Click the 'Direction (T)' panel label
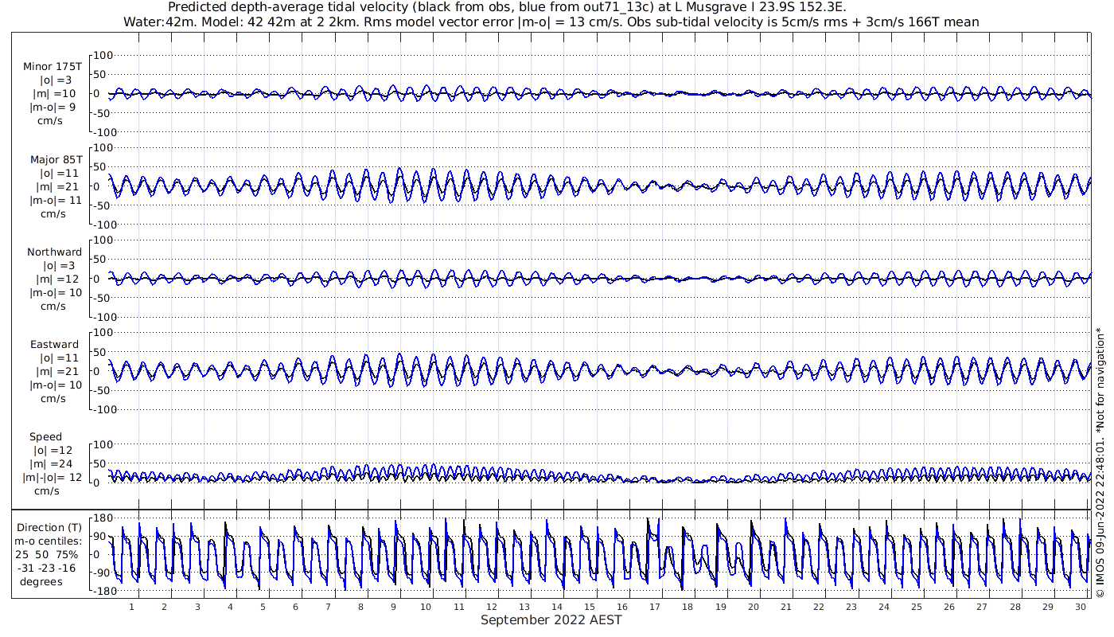The width and height of the screenshot is (1114, 637). tap(49, 527)
